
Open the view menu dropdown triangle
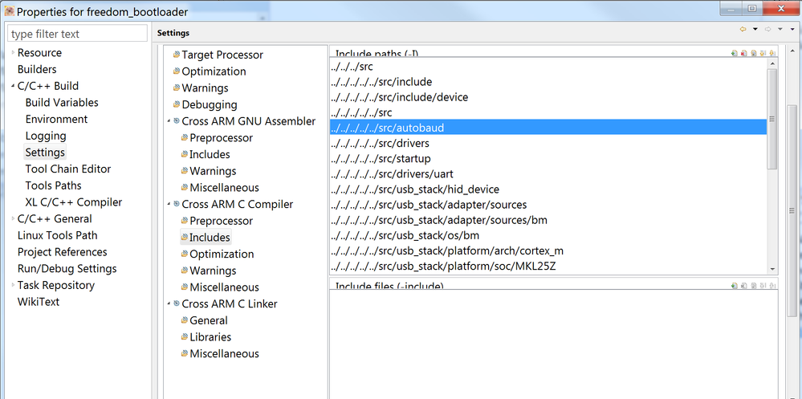click(x=793, y=29)
